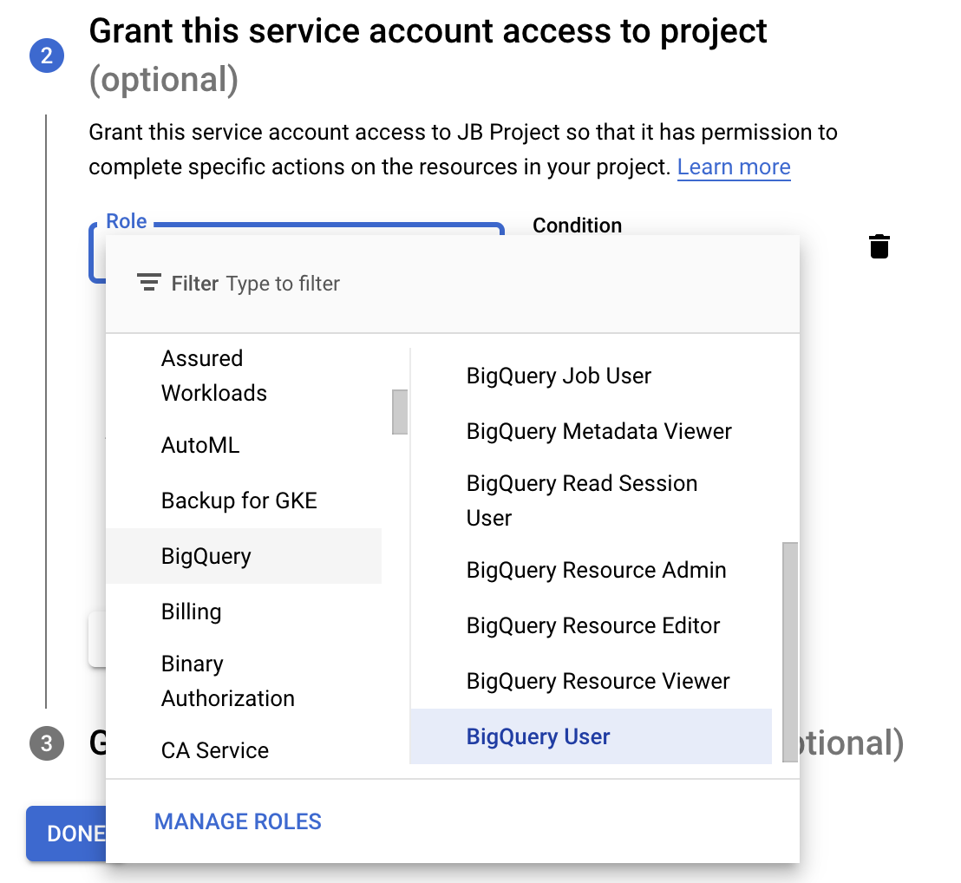Click the Type to filter field

(282, 283)
